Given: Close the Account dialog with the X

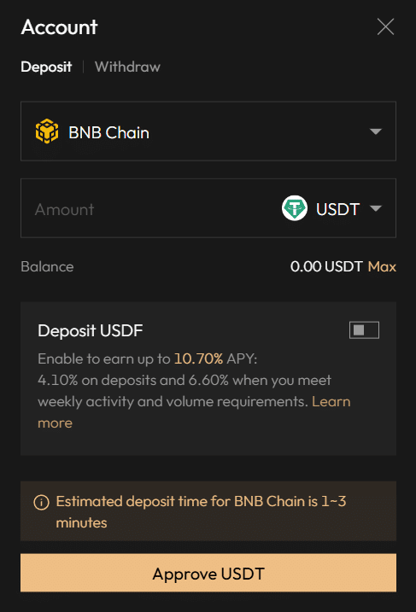Looking at the screenshot, I should pos(385,27).
